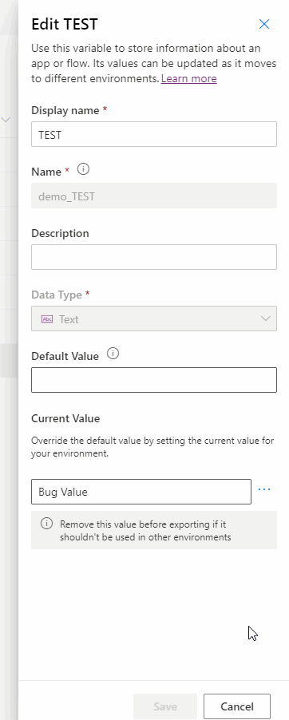Click the Save button
This screenshot has height=720, width=289.
click(x=165, y=706)
